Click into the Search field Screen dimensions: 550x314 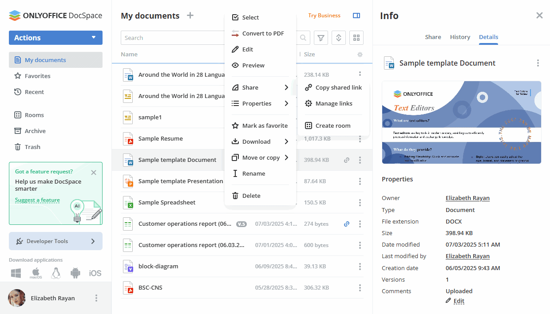pos(209,38)
